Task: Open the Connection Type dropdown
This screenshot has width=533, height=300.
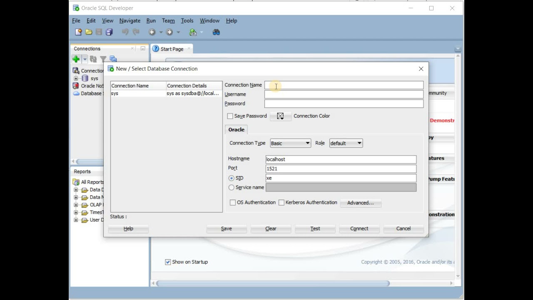Action: [x=290, y=143]
